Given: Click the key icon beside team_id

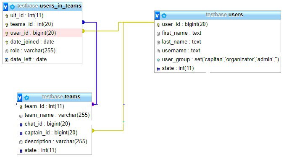Looking at the screenshot, I should tap(21, 107).
